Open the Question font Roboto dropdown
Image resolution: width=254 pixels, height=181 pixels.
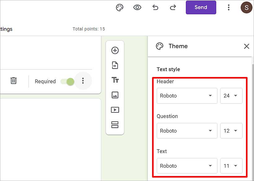click(x=187, y=131)
